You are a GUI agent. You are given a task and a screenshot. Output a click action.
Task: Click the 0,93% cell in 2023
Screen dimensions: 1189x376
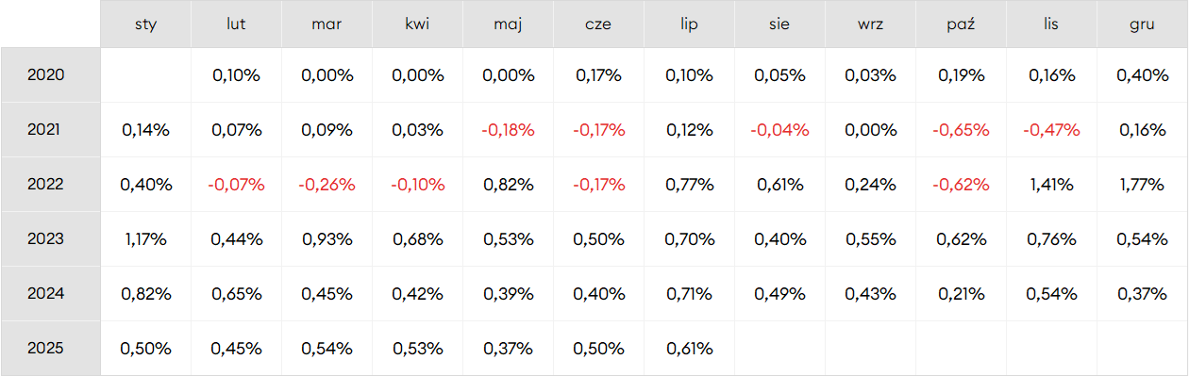pos(327,238)
